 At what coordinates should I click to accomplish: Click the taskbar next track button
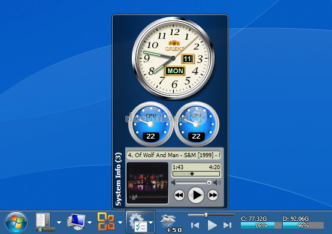pyautogui.click(x=227, y=226)
